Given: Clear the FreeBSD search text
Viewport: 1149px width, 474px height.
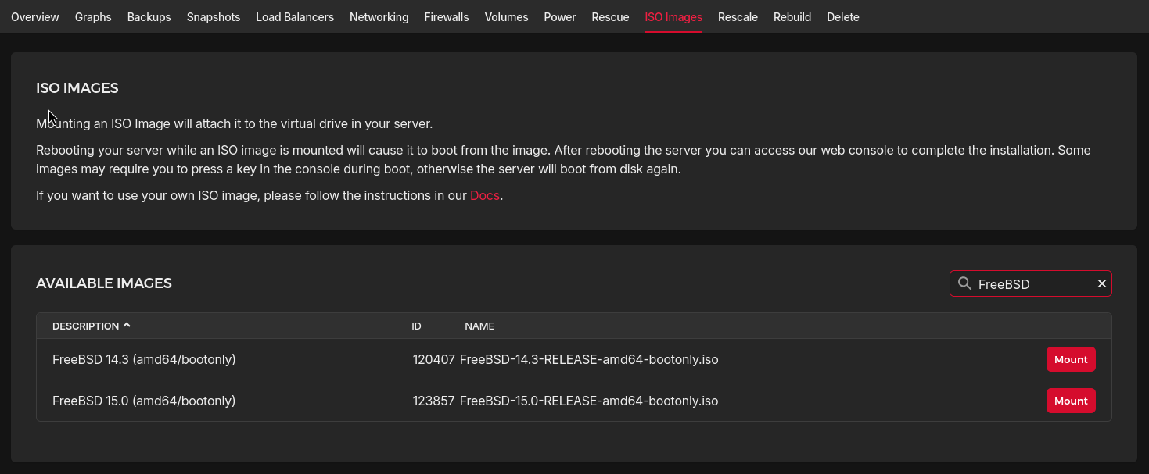Looking at the screenshot, I should point(1101,283).
